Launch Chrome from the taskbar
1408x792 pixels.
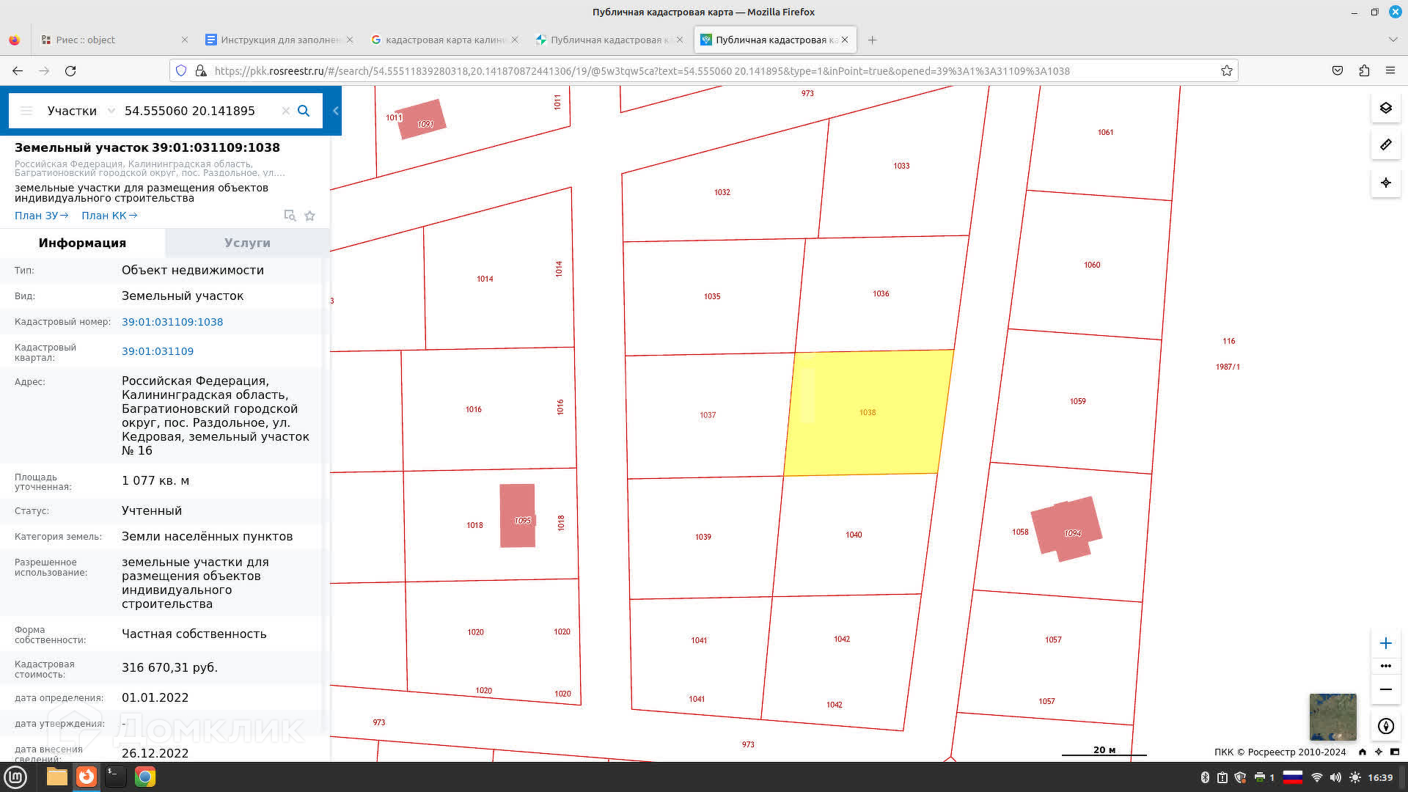point(145,777)
